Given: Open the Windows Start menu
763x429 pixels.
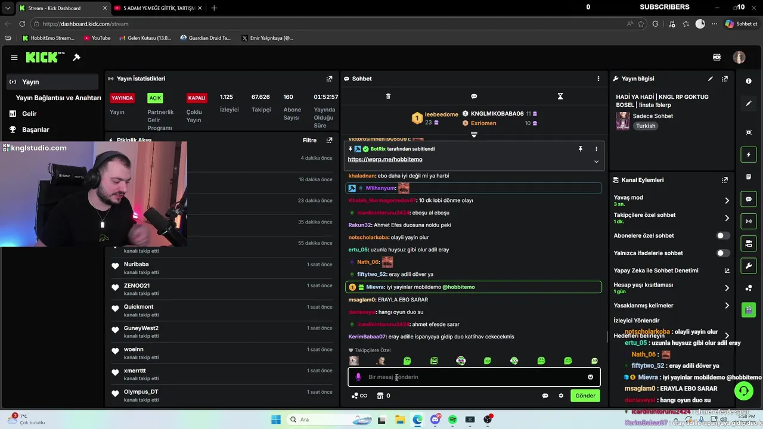Looking at the screenshot, I should (x=276, y=419).
